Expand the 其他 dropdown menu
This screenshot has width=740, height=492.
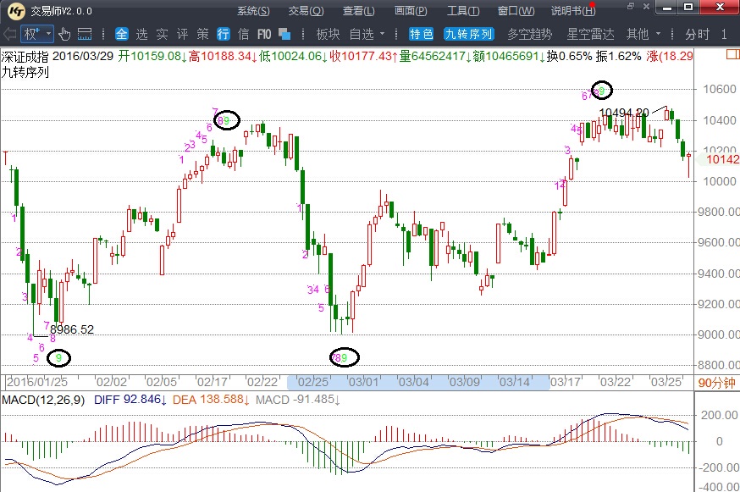643,34
